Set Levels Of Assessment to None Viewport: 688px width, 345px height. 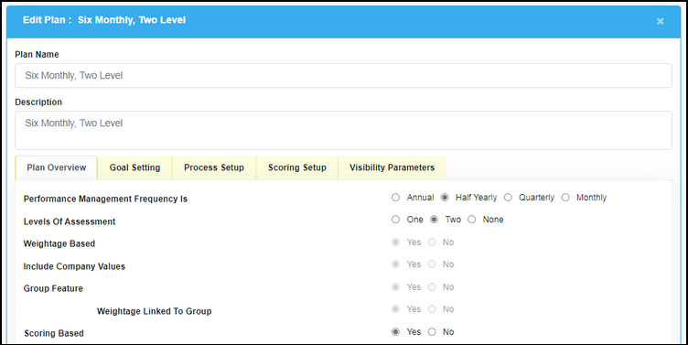[472, 220]
